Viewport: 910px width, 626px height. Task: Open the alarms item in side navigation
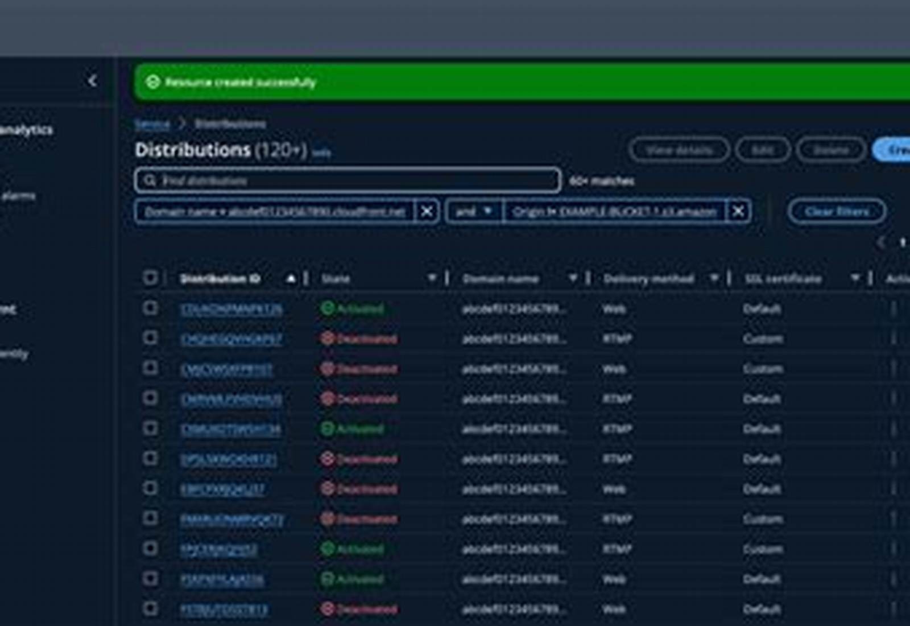(x=18, y=196)
